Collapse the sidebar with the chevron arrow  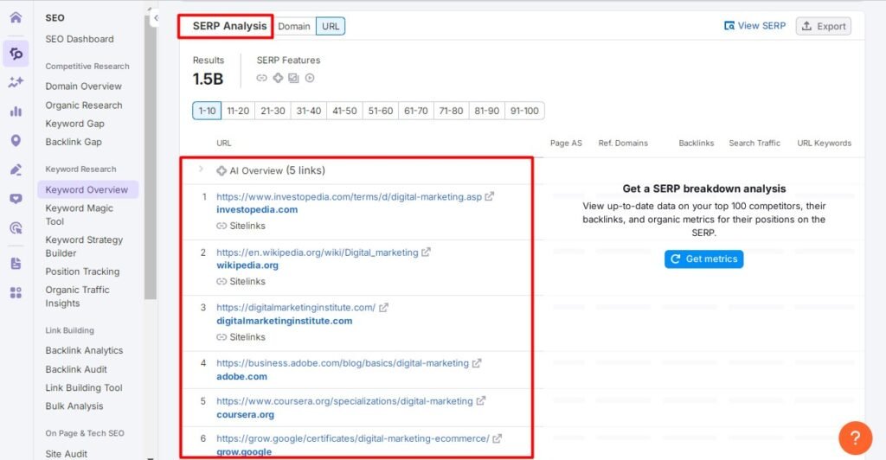coord(156,18)
